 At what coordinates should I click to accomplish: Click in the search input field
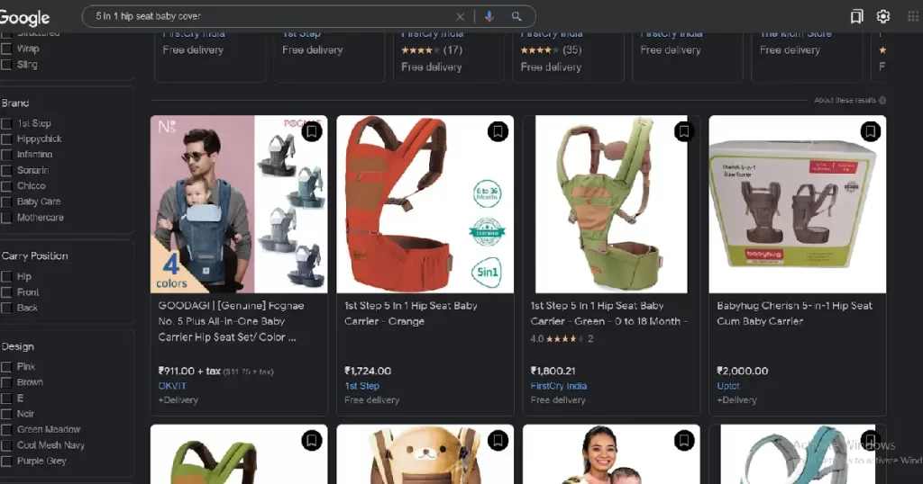coord(270,16)
